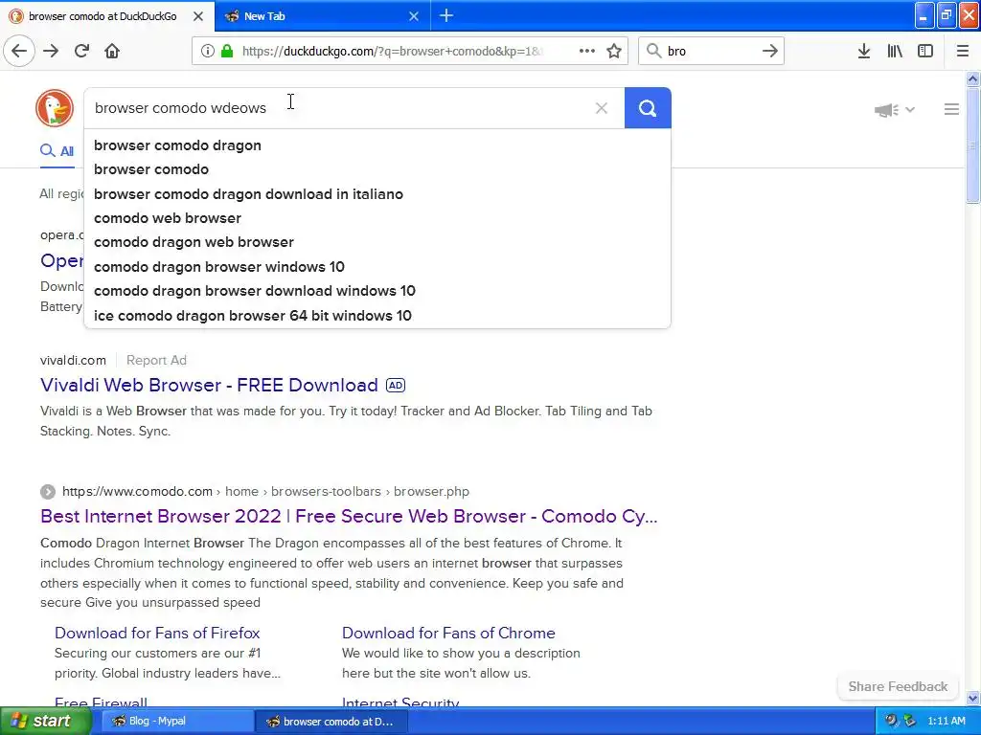Click the vertical scrollbar thumb
This screenshot has height=735, width=981.
point(972,145)
